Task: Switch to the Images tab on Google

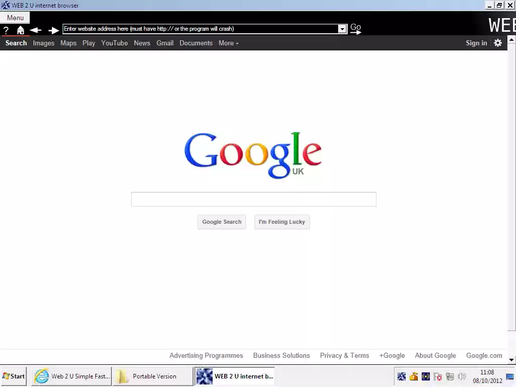Action: [43, 43]
